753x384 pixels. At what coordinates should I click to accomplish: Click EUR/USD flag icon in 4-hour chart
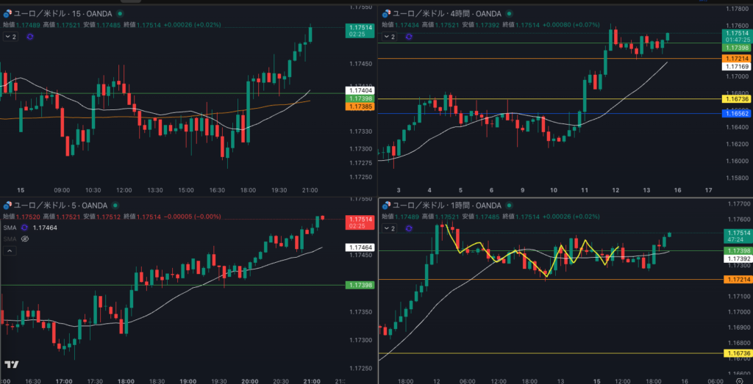coord(385,14)
